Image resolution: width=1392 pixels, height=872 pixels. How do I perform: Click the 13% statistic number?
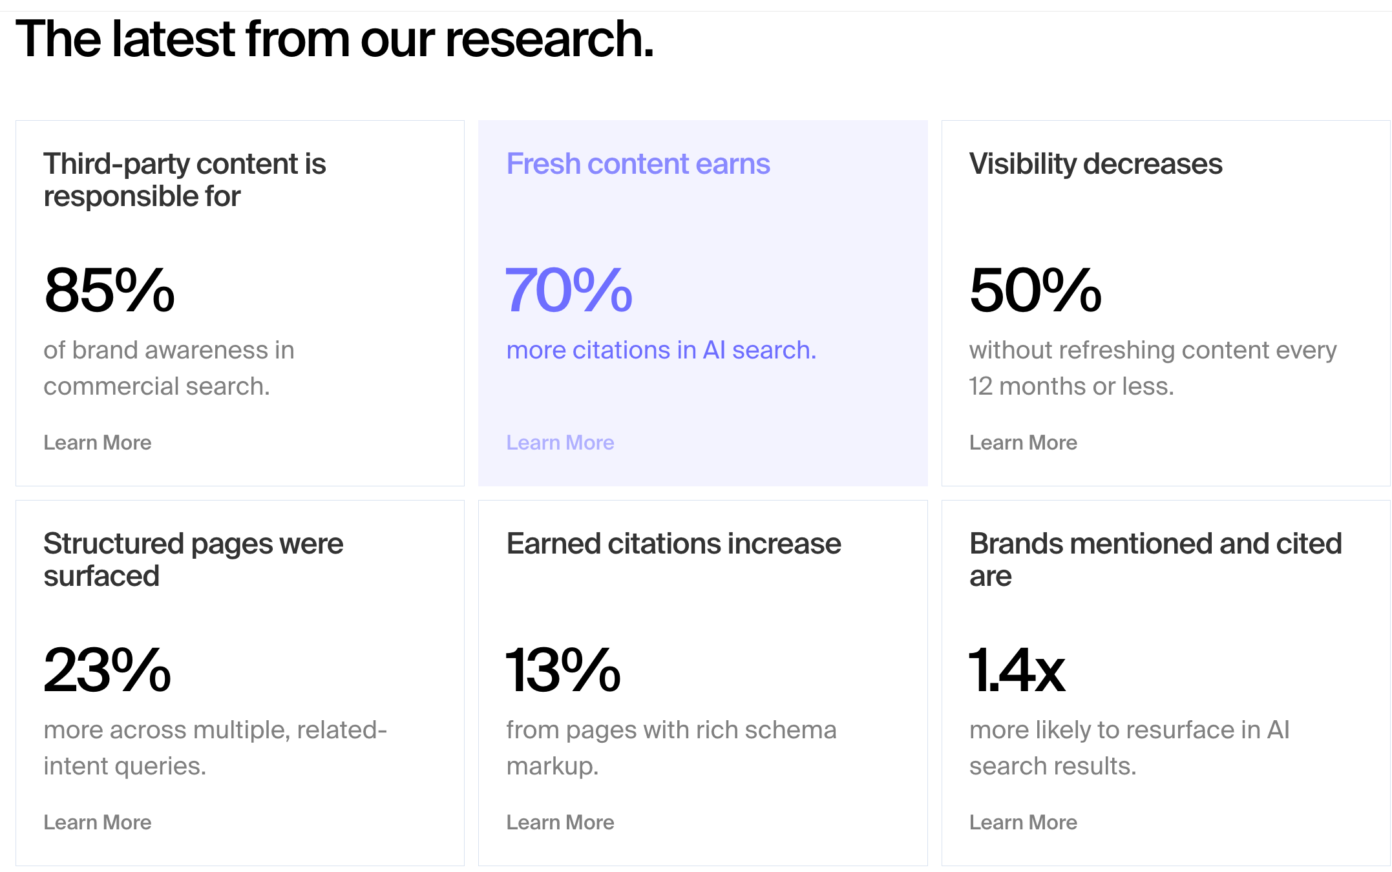(x=563, y=670)
